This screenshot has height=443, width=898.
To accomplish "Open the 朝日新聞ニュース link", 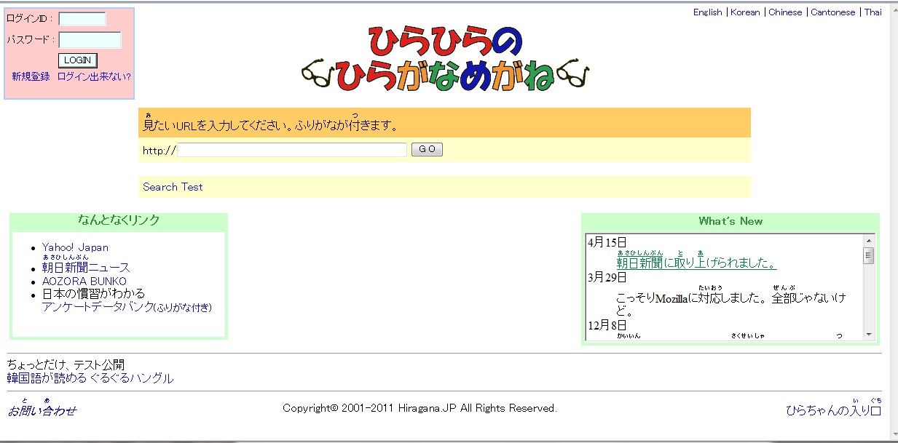I will pos(85,267).
